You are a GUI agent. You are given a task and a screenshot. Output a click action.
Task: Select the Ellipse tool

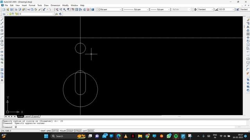pos(2,52)
